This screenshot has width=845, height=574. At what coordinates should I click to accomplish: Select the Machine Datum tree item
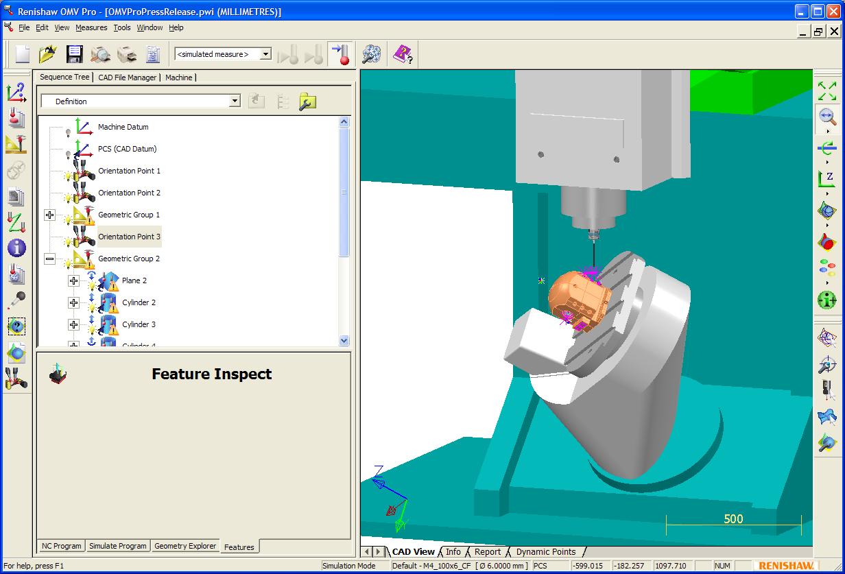pyautogui.click(x=123, y=127)
